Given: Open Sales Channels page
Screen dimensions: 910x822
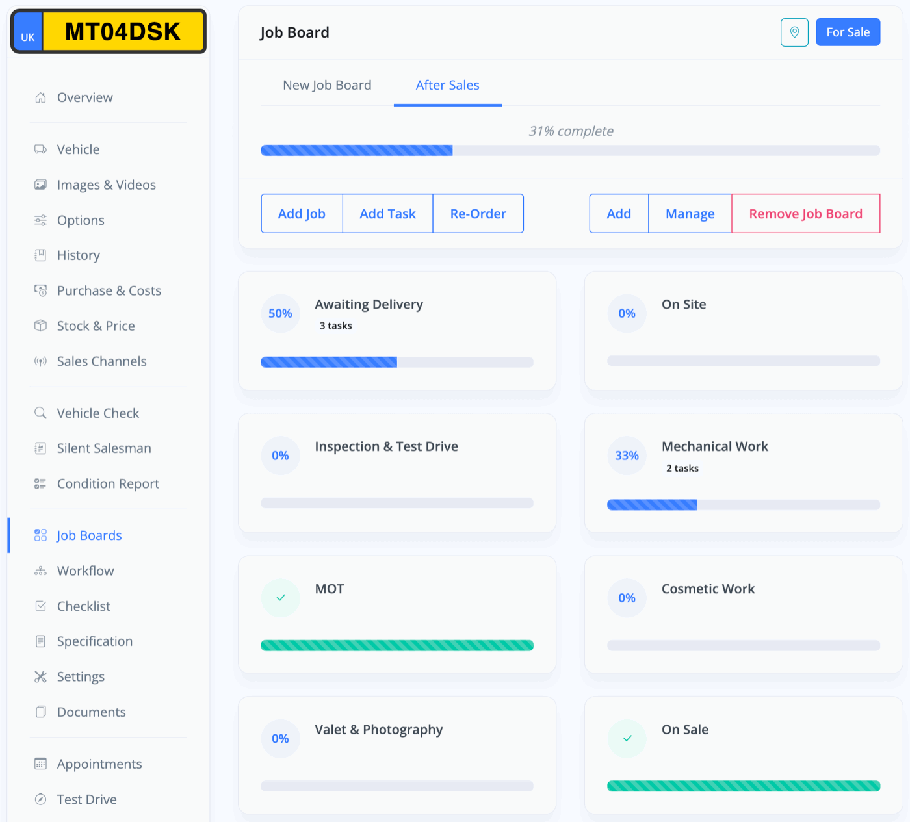Looking at the screenshot, I should (x=101, y=361).
